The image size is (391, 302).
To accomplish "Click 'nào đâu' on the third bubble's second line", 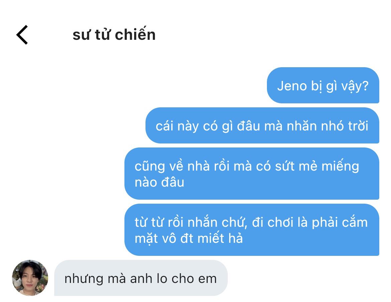I will (159, 182).
